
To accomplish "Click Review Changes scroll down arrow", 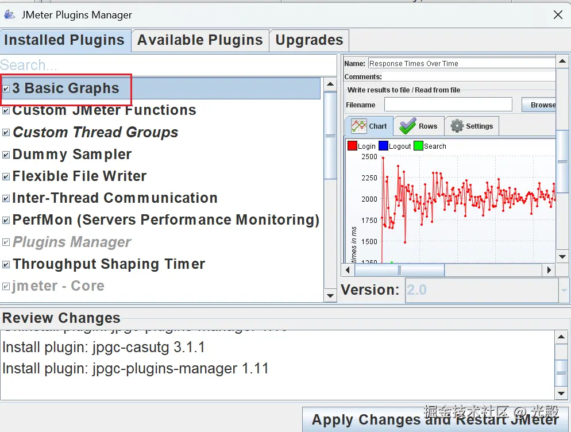I will point(561,393).
